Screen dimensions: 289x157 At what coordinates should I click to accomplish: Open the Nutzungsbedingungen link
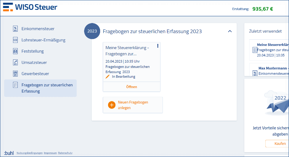(x=30, y=153)
